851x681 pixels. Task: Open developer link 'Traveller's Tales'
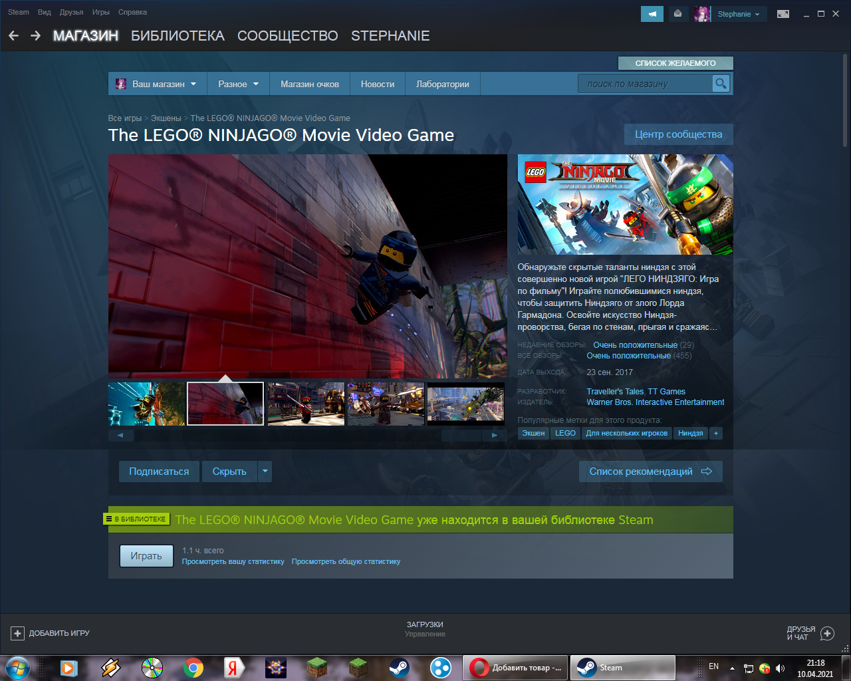(x=615, y=392)
